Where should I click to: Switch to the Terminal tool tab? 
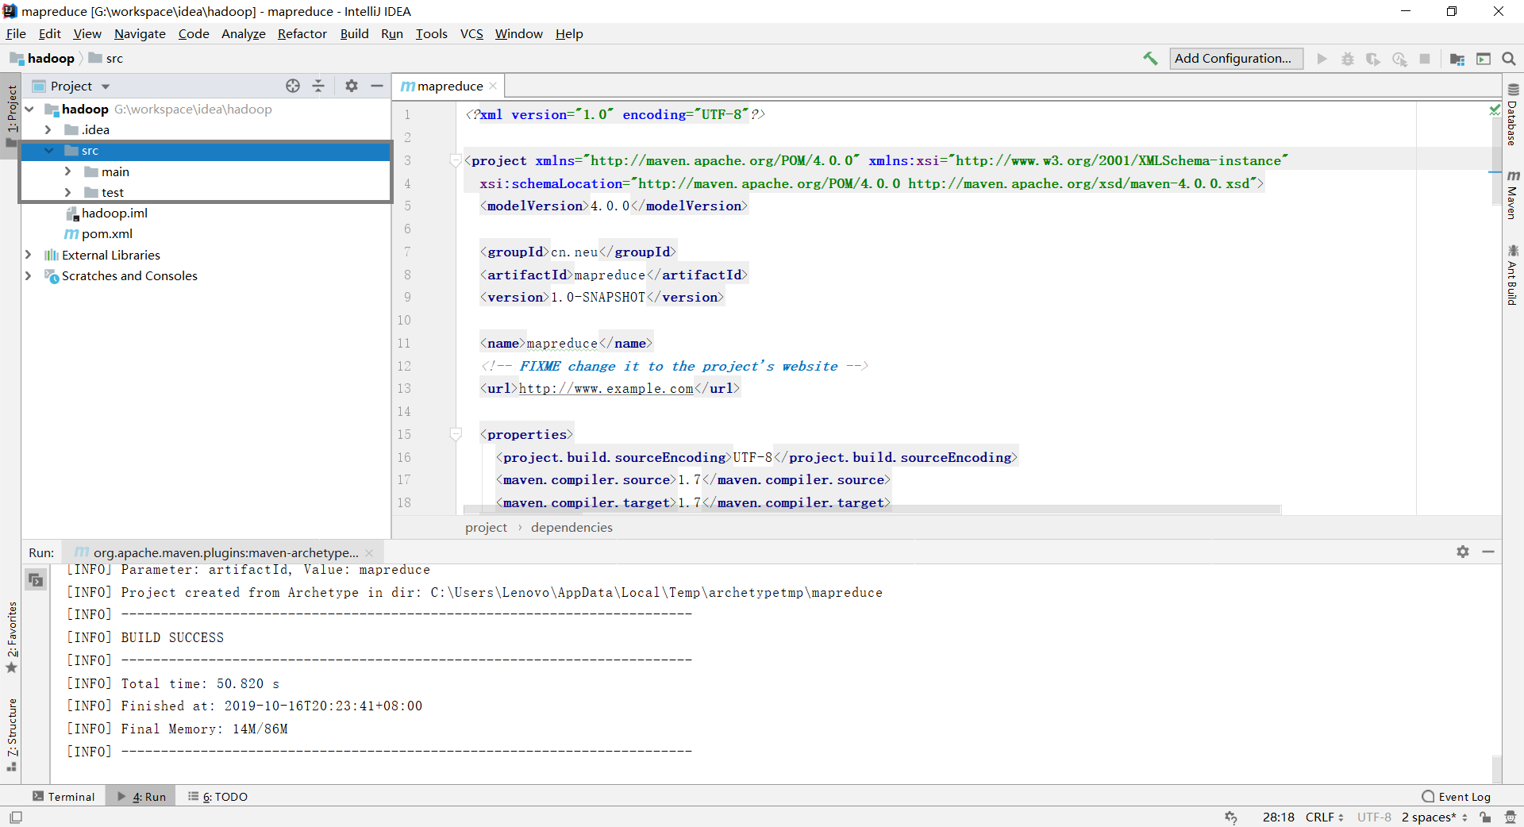[63, 796]
